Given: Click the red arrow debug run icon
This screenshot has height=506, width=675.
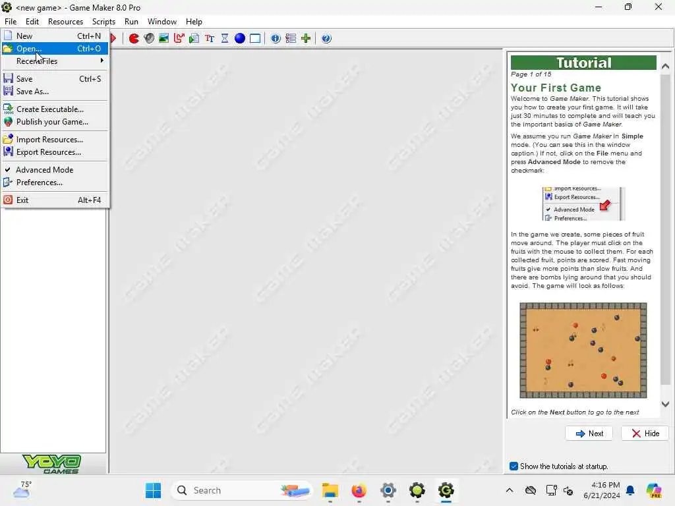Looking at the screenshot, I should point(113,39).
